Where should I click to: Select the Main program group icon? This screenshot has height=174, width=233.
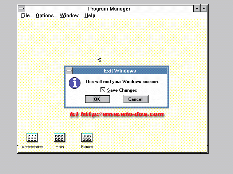pos(59,138)
